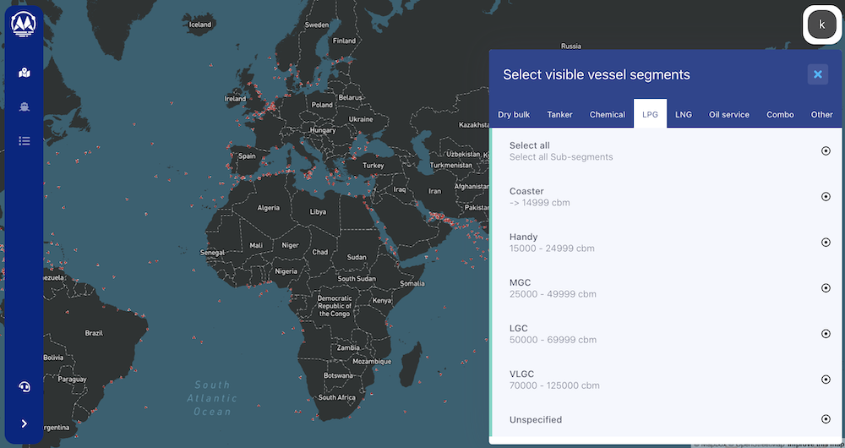Click the company logo in the sidebar
Screen dimensions: 845x448
click(24, 24)
